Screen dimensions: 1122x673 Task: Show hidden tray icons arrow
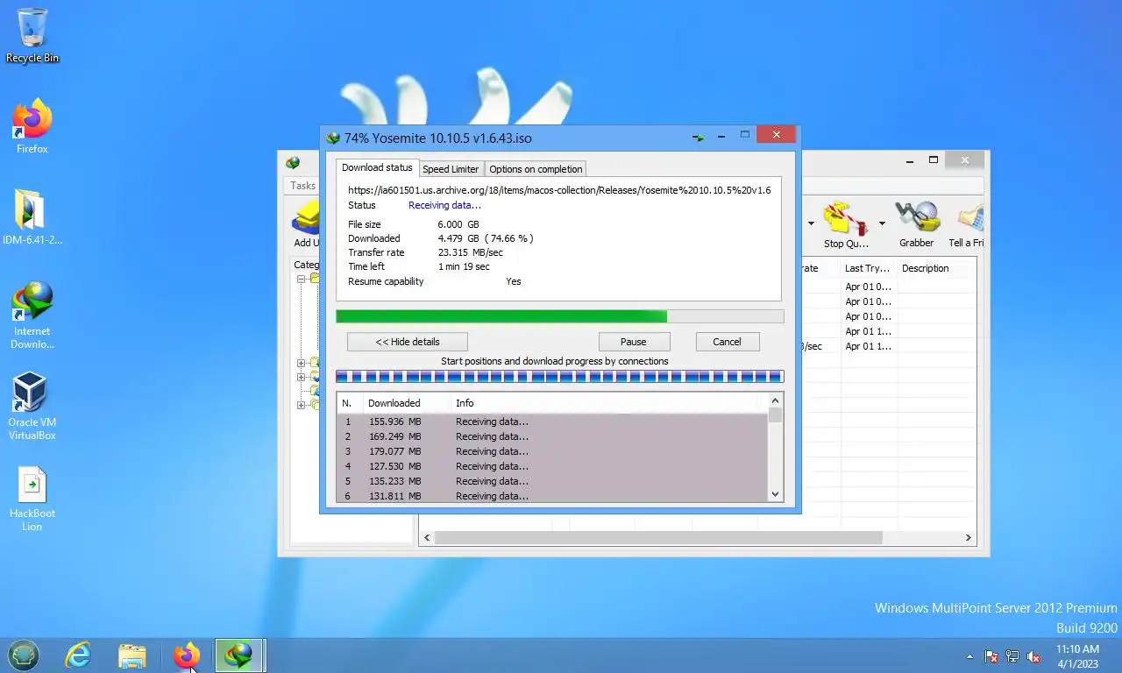click(969, 655)
